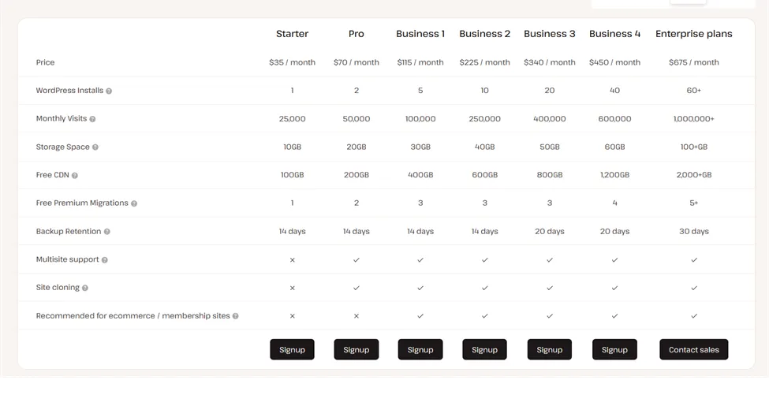Image resolution: width=769 pixels, height=406 pixels.
Task: Click the $115 / month price
Action: tap(420, 62)
